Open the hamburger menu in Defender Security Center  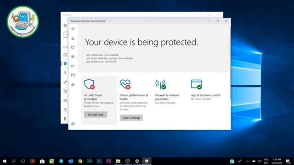[x=73, y=28]
